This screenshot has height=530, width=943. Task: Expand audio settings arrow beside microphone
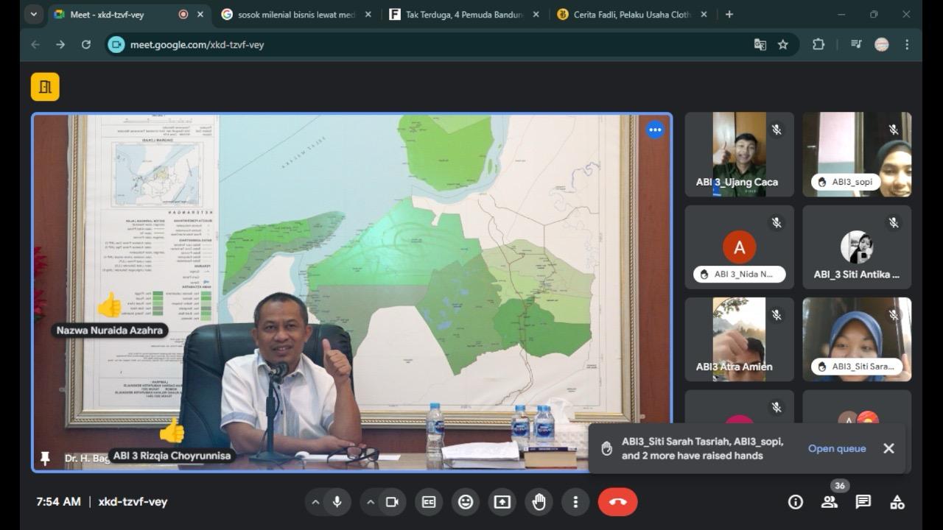(x=315, y=502)
